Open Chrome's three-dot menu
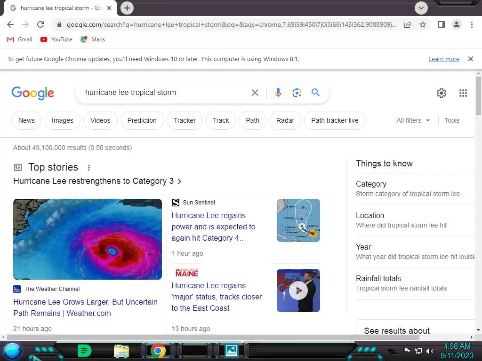 [472, 24]
